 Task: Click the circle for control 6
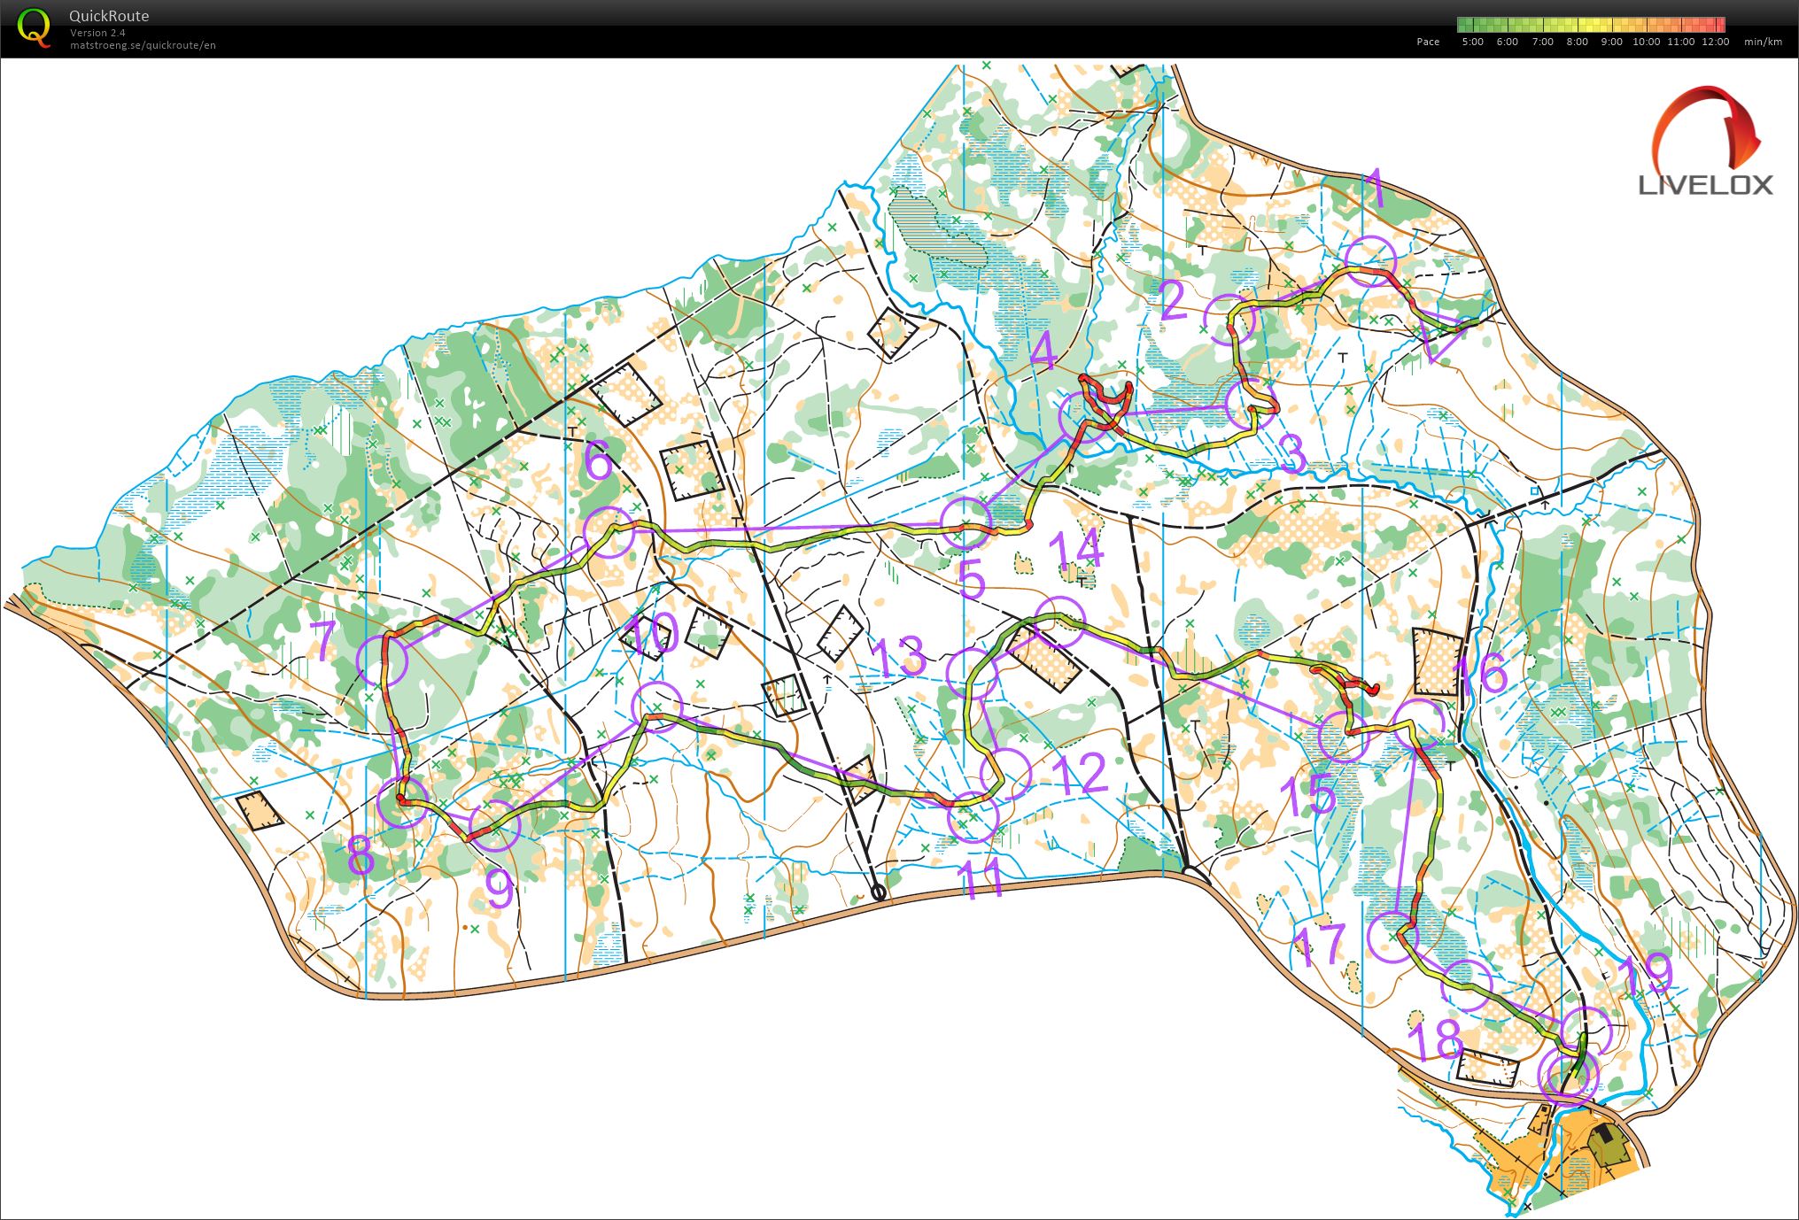(x=609, y=532)
